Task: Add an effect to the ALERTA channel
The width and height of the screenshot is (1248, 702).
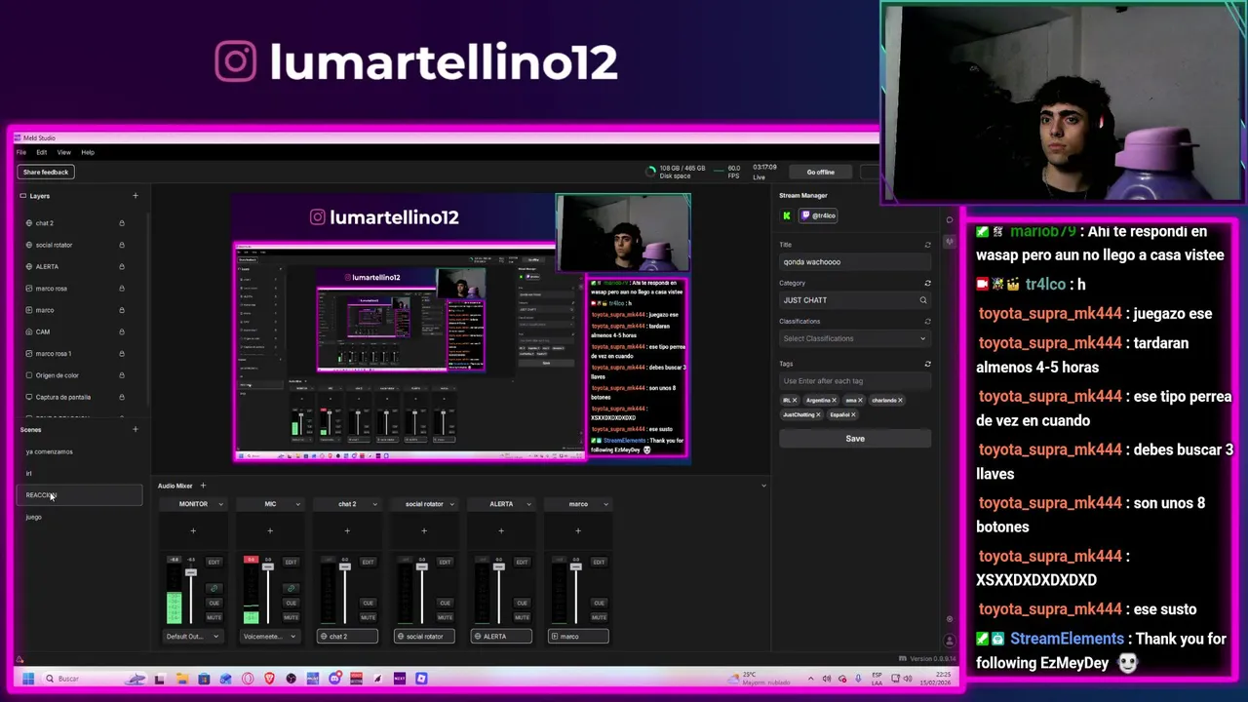Action: 501,531
